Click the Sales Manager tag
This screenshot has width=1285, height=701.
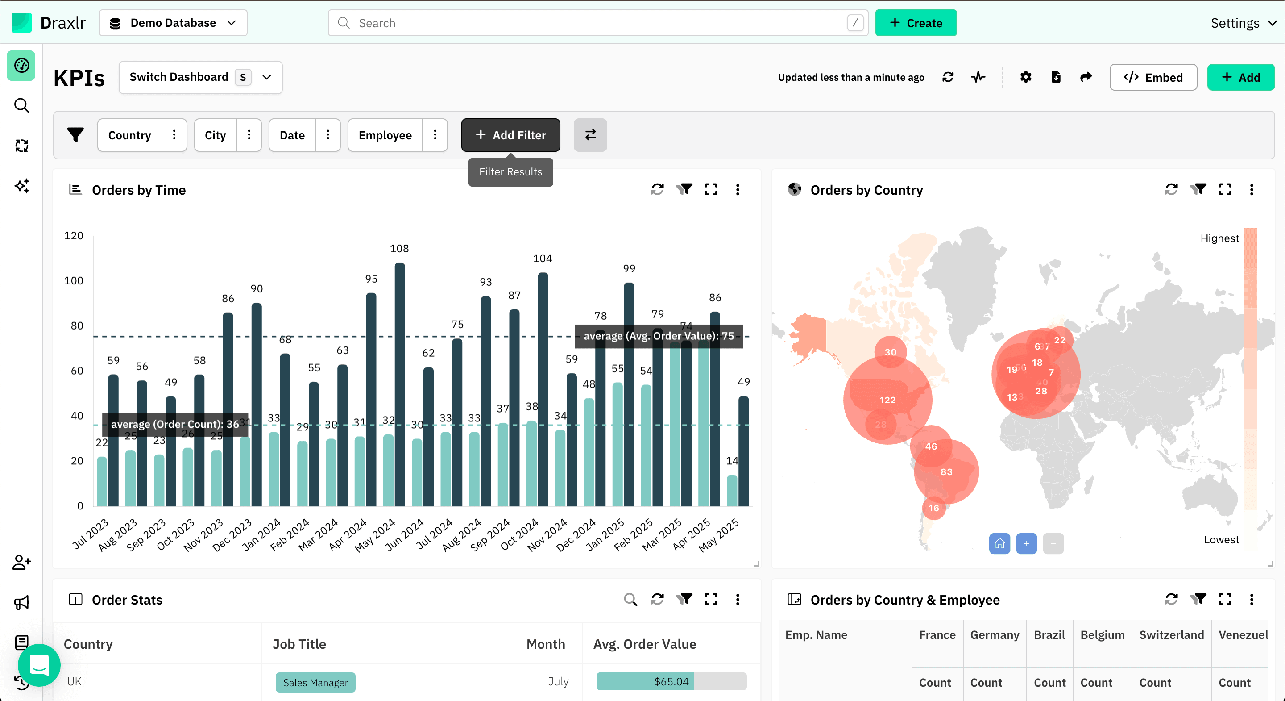tap(315, 682)
